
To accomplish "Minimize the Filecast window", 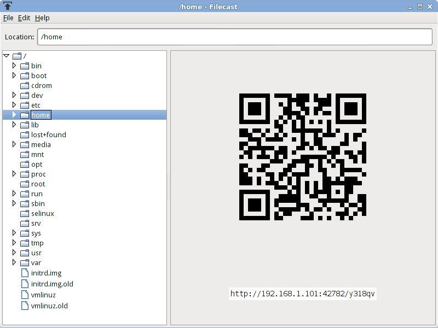I will click(410, 7).
